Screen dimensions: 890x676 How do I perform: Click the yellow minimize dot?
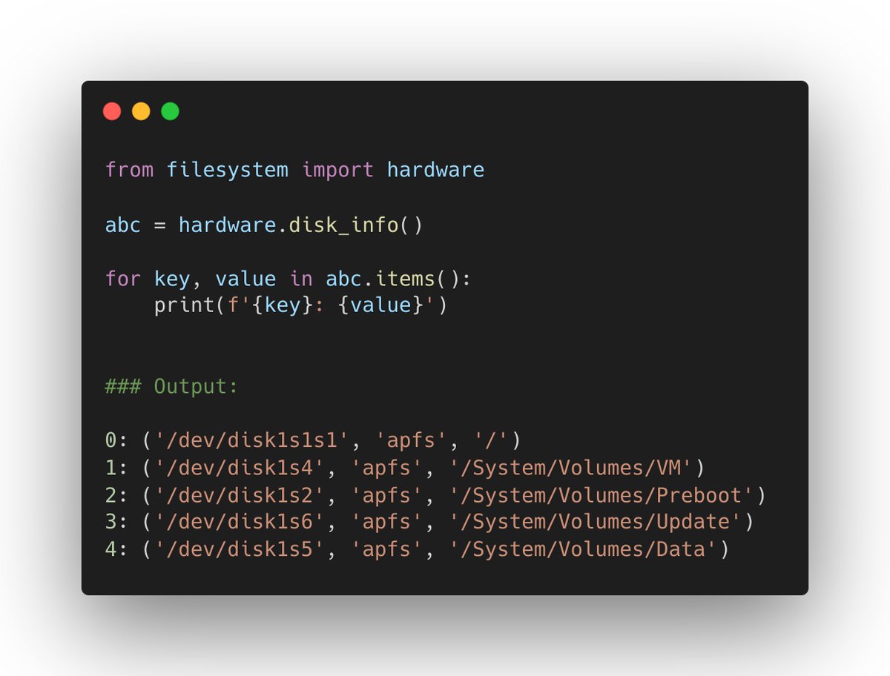pyautogui.click(x=141, y=111)
